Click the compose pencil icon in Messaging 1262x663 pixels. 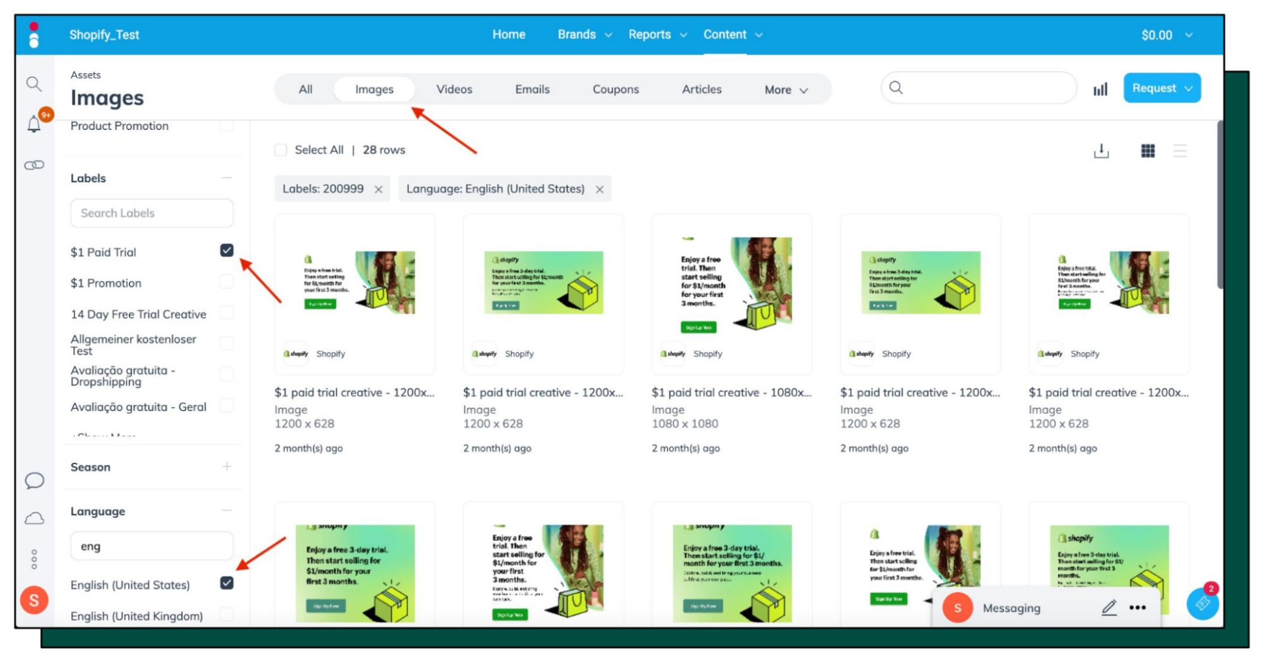pyautogui.click(x=1109, y=607)
